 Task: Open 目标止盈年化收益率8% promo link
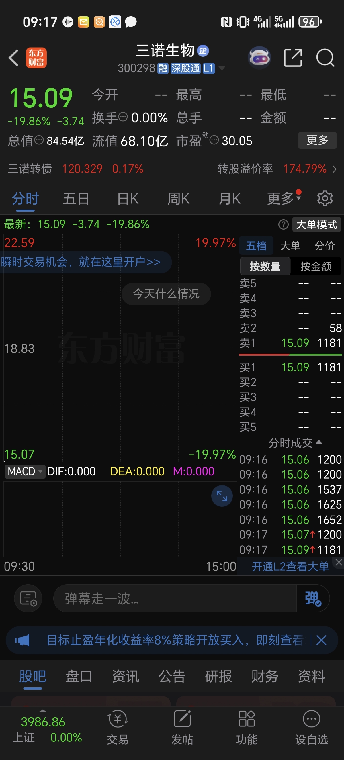tap(175, 640)
